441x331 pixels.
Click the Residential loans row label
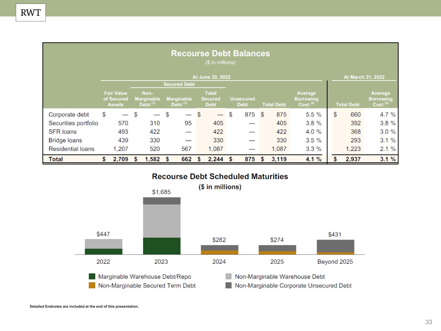(x=71, y=149)
